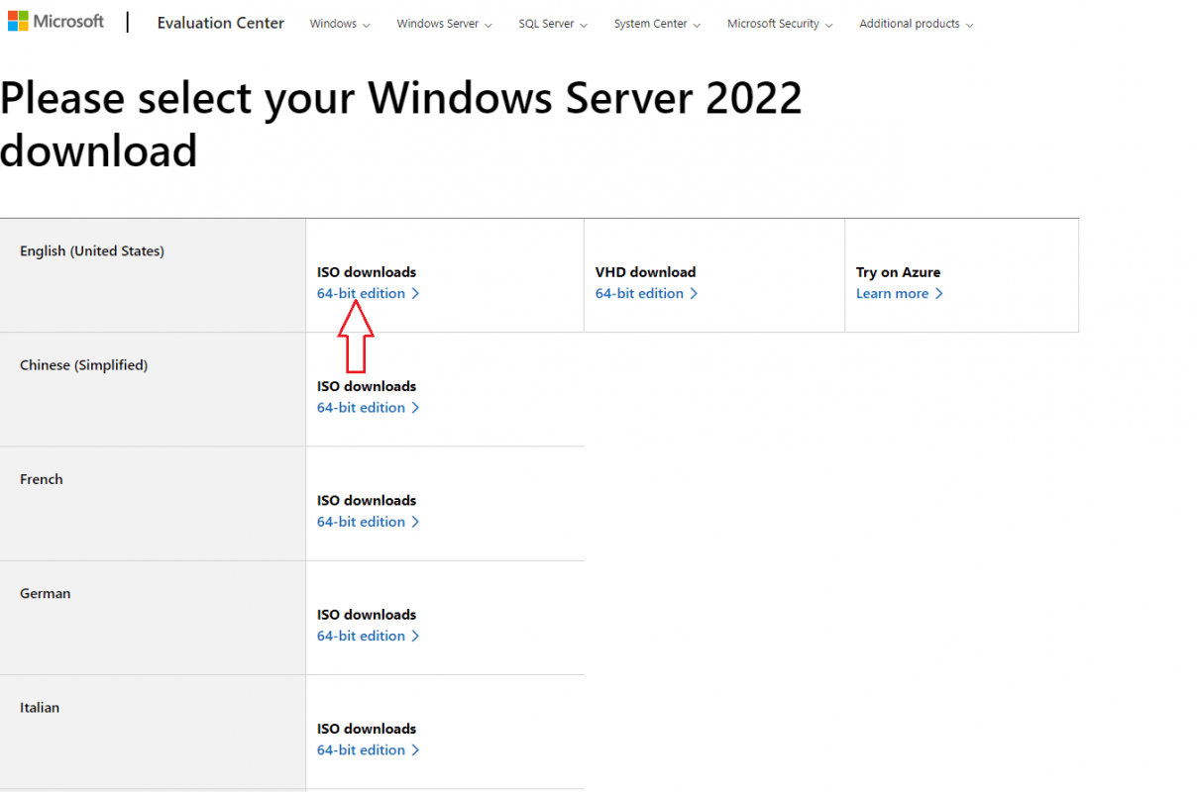Download Italian ISO 64-bit edition
The width and height of the screenshot is (1197, 792).
point(369,749)
